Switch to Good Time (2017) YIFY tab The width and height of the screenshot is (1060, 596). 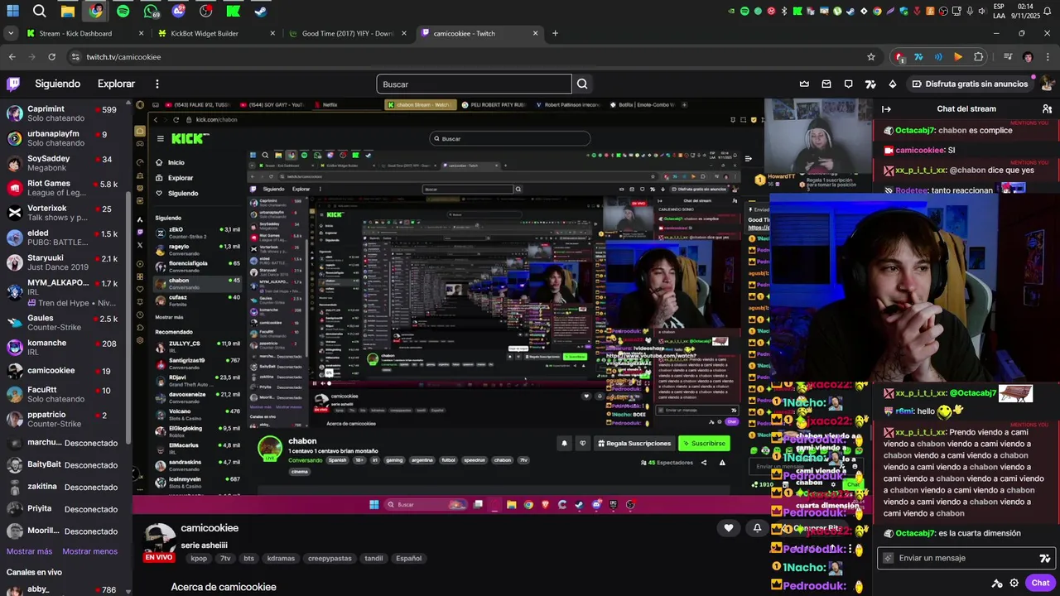(349, 33)
